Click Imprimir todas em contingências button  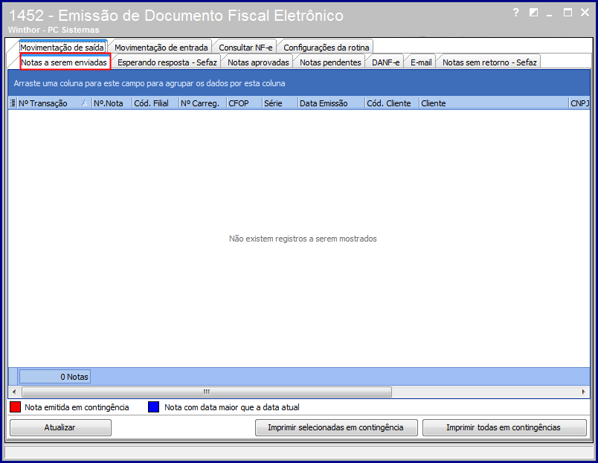504,427
